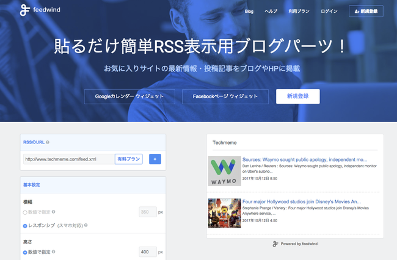Click the Techmeme widget title
397x260 pixels.
[x=224, y=143]
